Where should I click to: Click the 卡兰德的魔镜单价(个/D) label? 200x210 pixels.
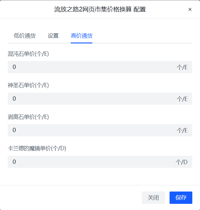(37, 148)
